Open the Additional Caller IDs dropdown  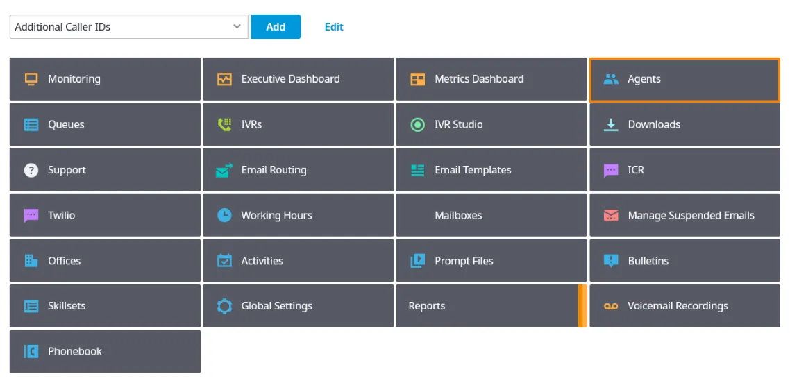click(129, 26)
